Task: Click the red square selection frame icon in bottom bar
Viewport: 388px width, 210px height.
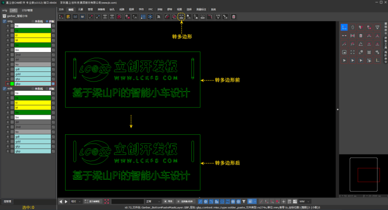Action: (106, 202)
